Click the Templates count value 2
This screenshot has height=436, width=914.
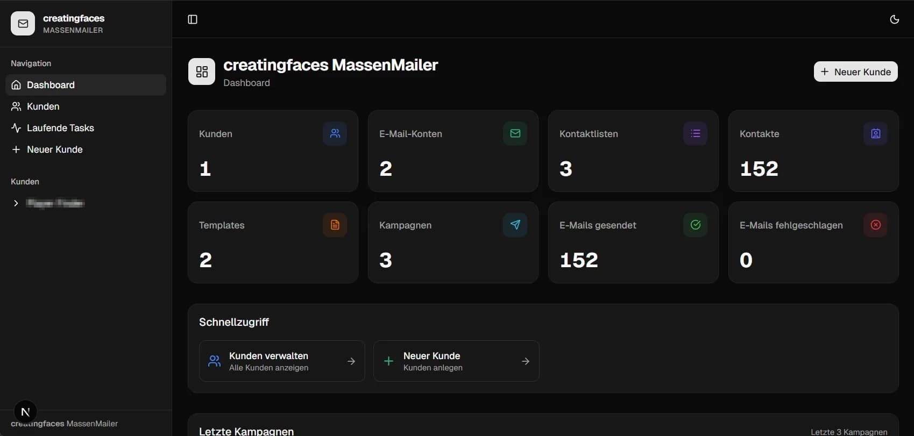pyautogui.click(x=206, y=260)
